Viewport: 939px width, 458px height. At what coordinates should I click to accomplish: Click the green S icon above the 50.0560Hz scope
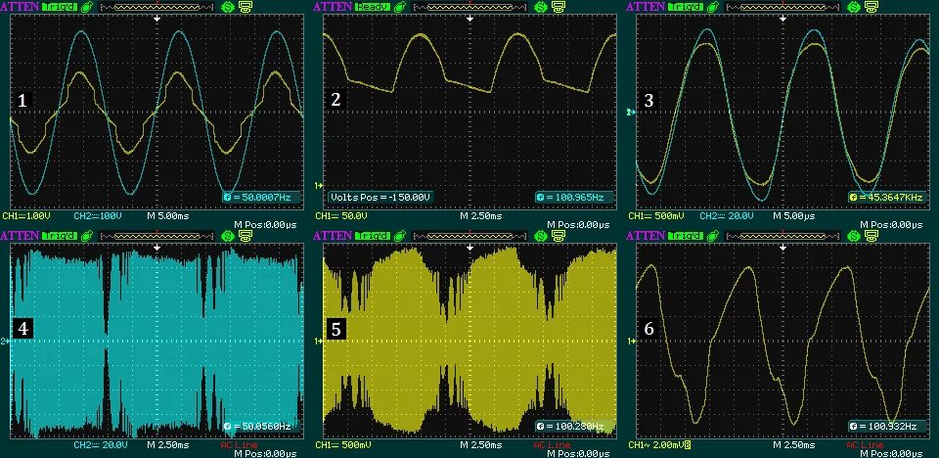tap(228, 236)
